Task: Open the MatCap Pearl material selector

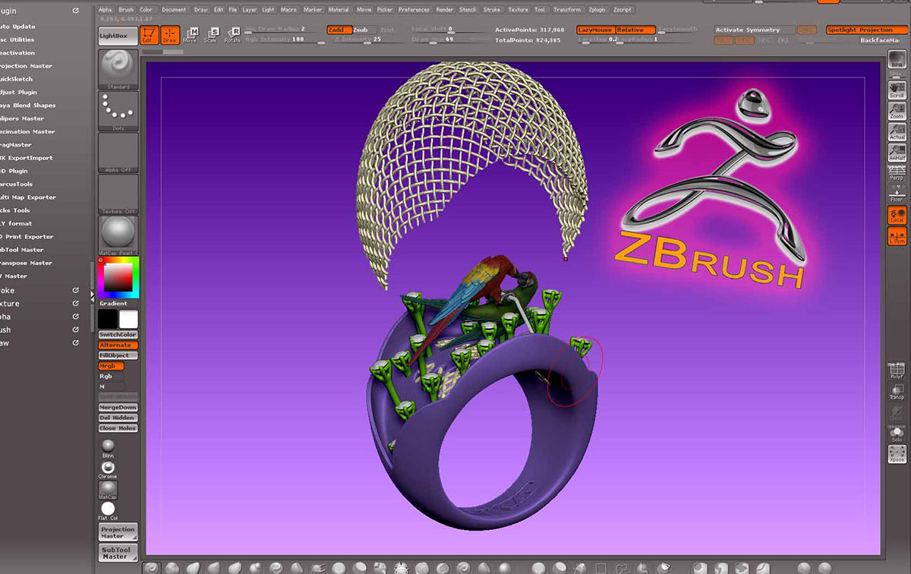Action: point(118,235)
